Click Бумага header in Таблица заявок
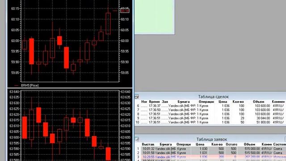Image resolution: width=286 pixels, height=161 pixels. coord(166,144)
